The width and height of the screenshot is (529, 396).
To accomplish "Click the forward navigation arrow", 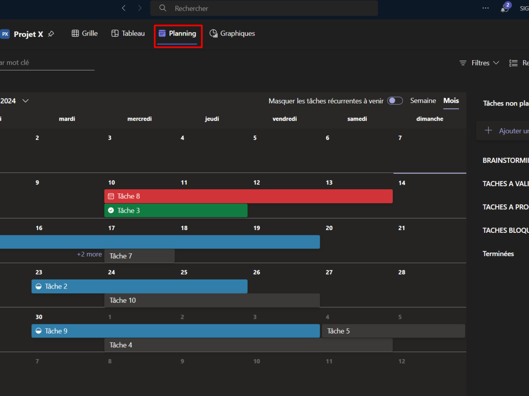I will (x=140, y=8).
